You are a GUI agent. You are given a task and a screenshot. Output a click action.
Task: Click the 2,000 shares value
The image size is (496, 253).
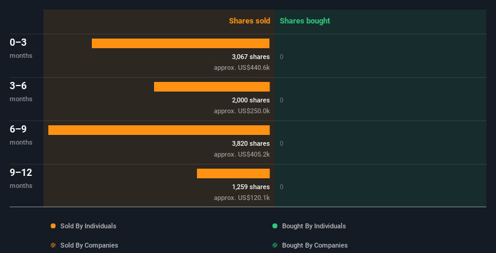point(251,100)
